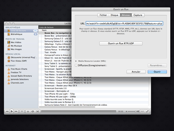Select 'Test : Kindle' playlist row

click(x=55, y=52)
